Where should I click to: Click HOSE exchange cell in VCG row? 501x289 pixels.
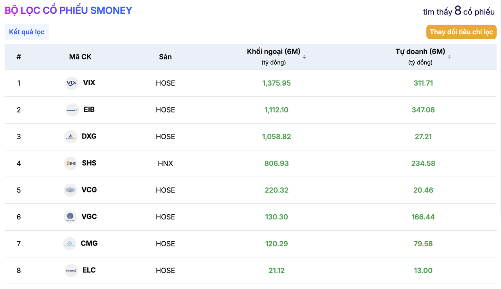[165, 190]
